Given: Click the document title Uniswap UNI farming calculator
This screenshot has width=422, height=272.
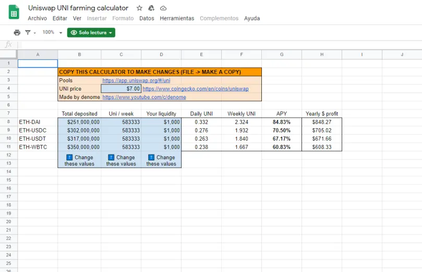Looking at the screenshot, I should (x=78, y=8).
